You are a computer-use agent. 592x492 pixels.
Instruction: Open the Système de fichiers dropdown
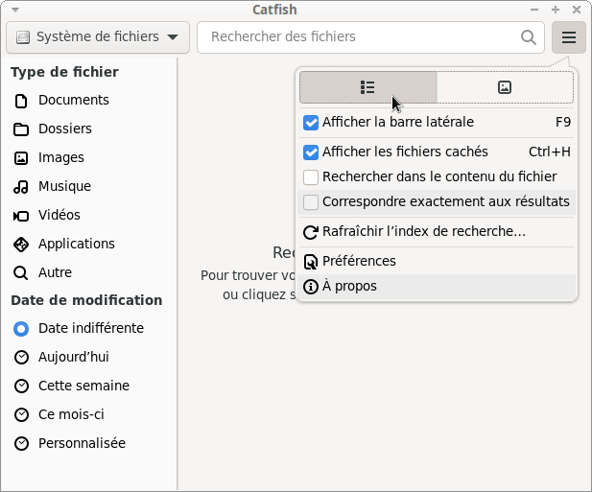click(x=97, y=37)
